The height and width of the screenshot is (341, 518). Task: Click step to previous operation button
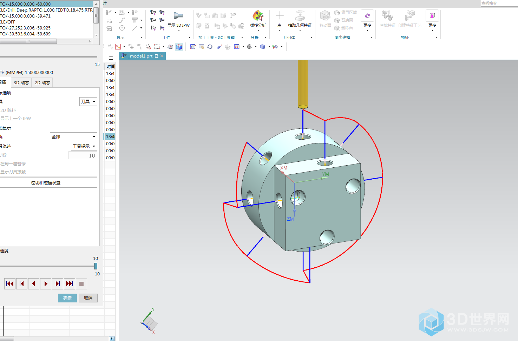click(x=22, y=284)
